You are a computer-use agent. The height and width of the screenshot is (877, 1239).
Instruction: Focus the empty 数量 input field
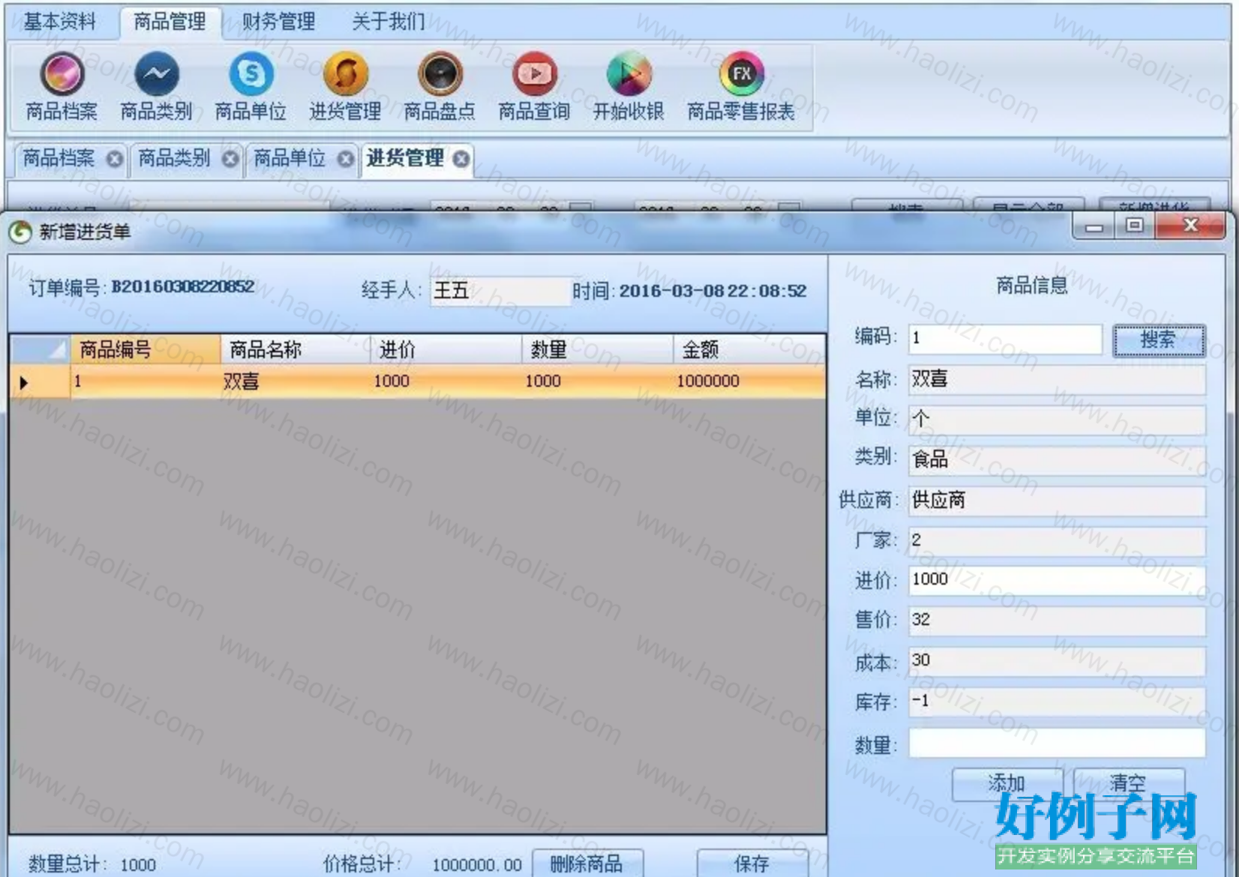pos(1057,743)
